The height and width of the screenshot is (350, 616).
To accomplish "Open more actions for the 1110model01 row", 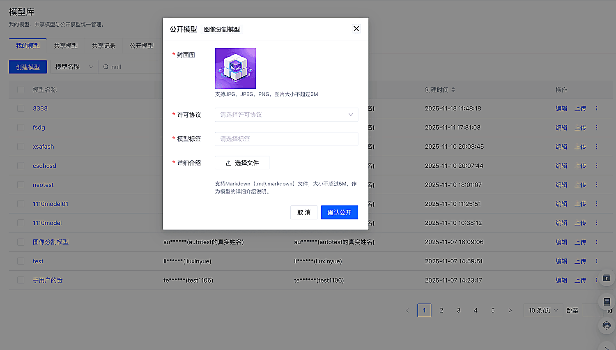I will pyautogui.click(x=597, y=204).
